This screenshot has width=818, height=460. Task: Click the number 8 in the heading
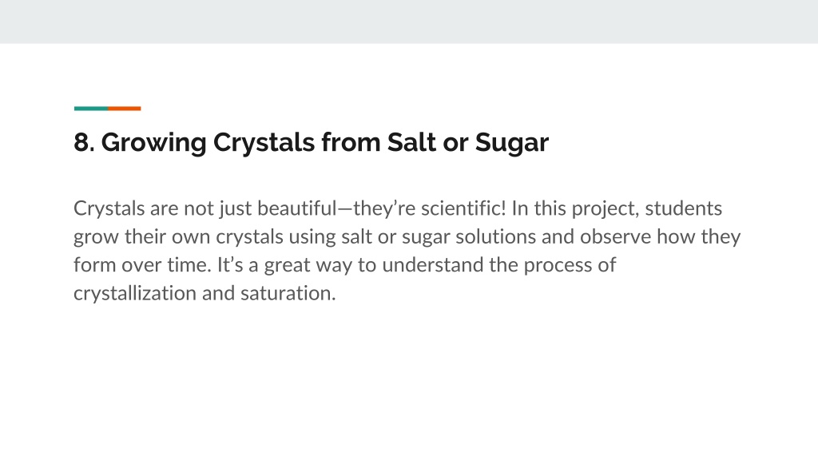pos(81,142)
